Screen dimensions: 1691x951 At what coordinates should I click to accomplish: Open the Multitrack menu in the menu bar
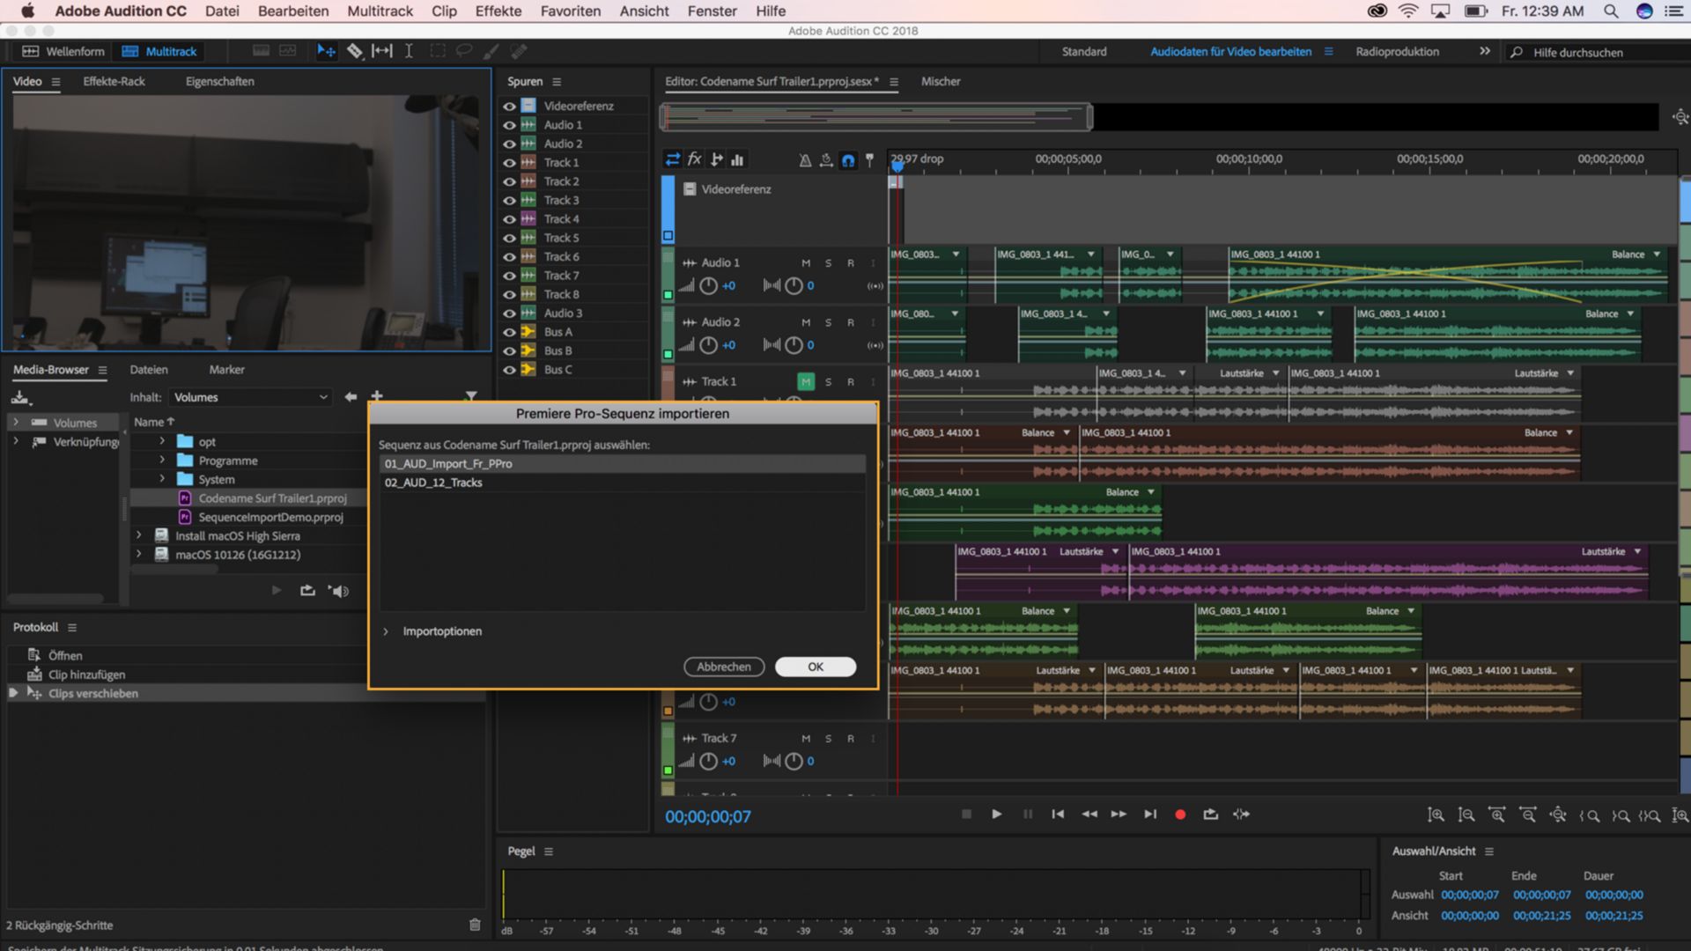[x=380, y=11]
